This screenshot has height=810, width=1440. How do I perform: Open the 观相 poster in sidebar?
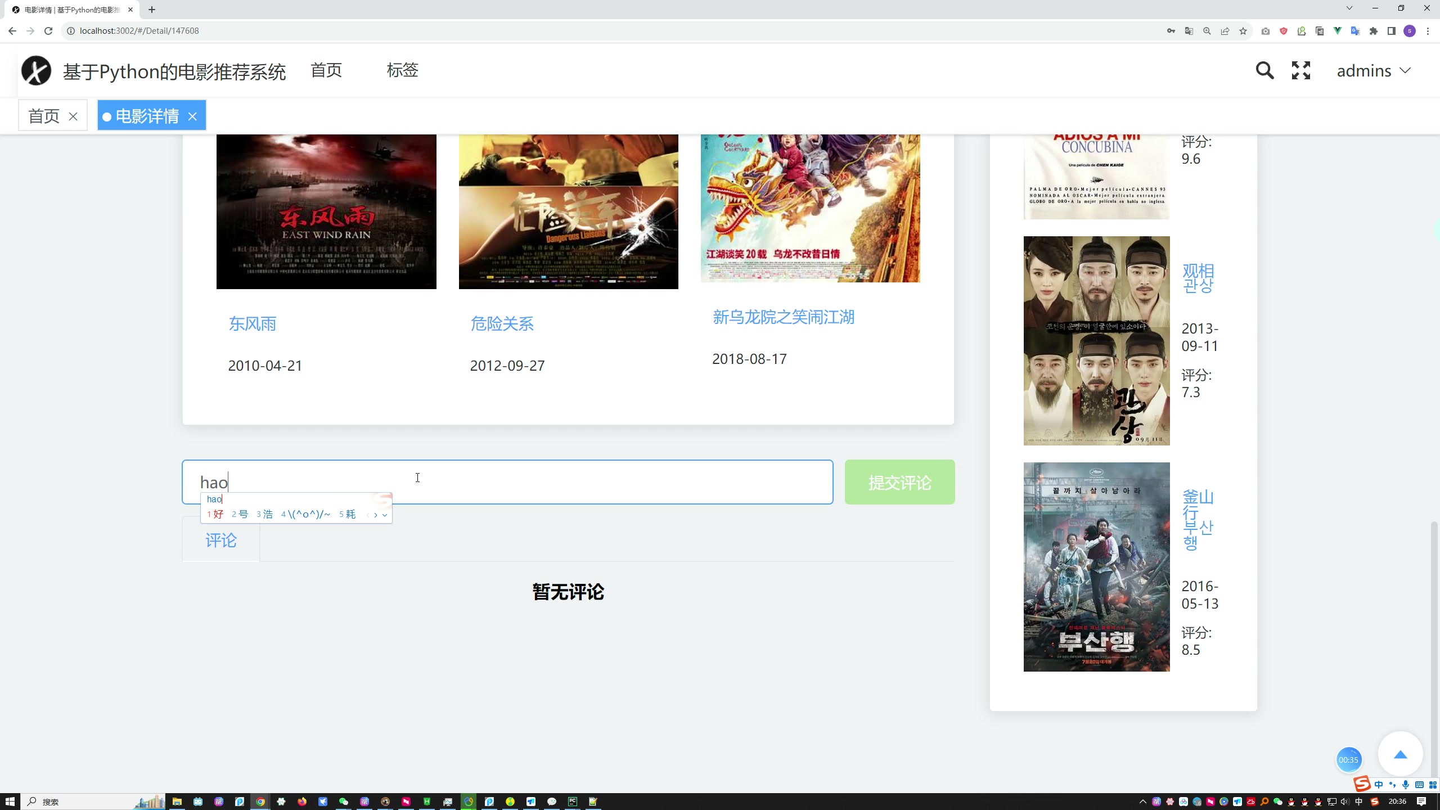coord(1096,341)
